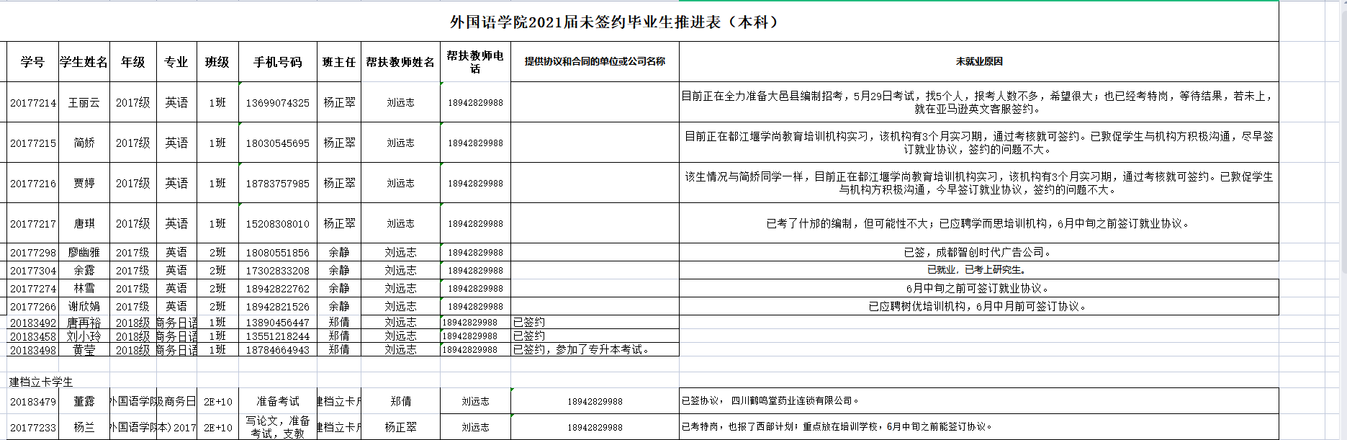Screen dimensions: 1347x440
Task: Click phone number 17302833208
Action: click(x=278, y=270)
